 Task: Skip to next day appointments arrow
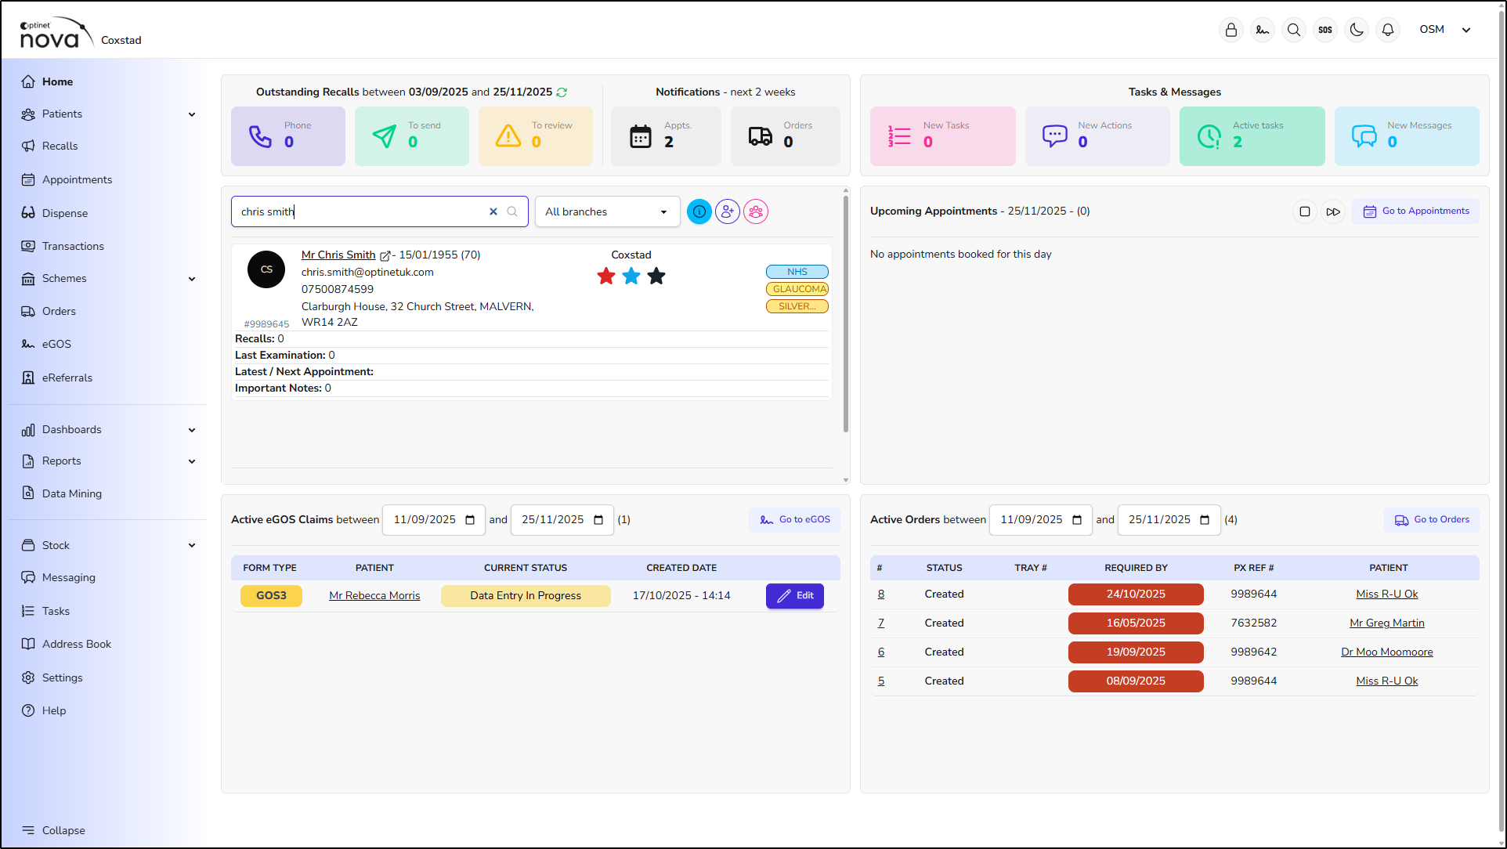click(x=1333, y=211)
